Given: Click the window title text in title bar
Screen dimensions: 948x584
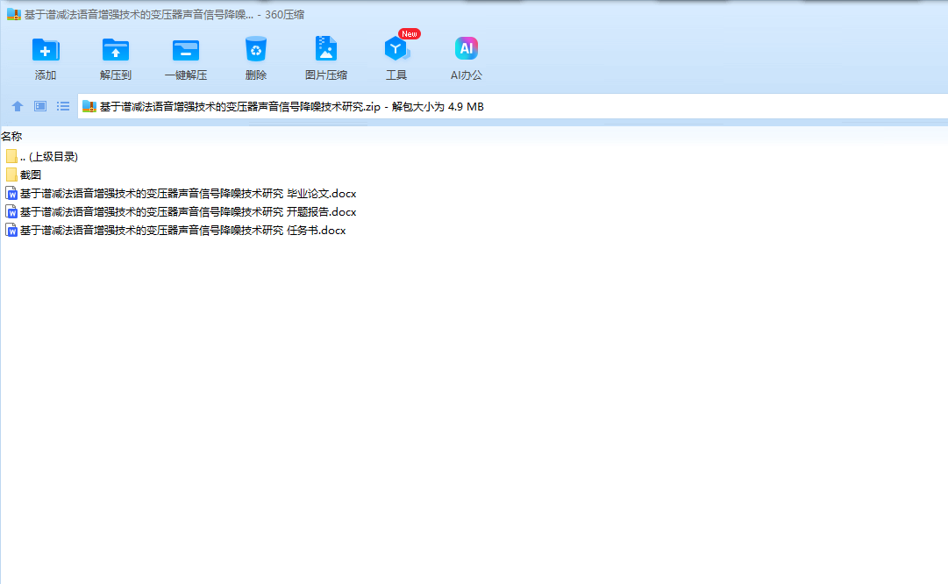Looking at the screenshot, I should [x=164, y=15].
